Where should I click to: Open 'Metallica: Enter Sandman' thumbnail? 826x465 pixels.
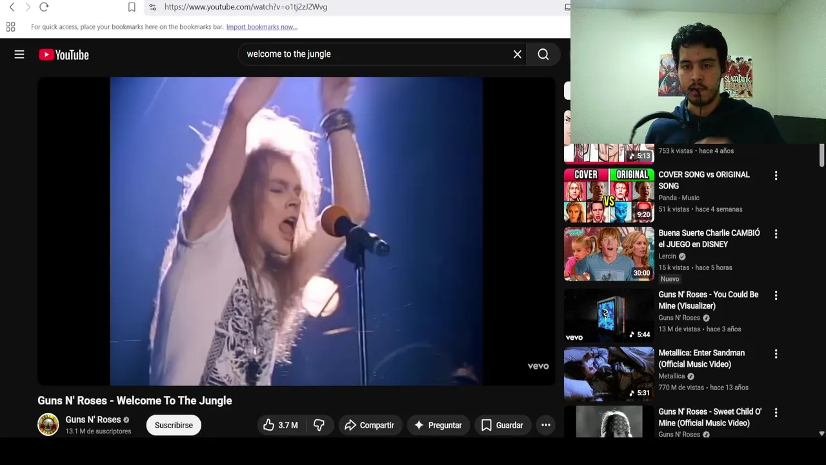[x=609, y=374]
